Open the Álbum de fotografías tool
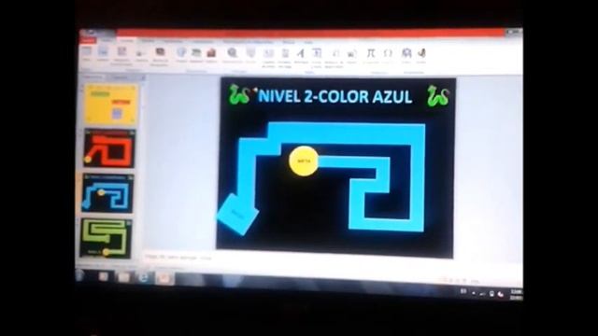This screenshot has height=336, width=598. [160, 56]
